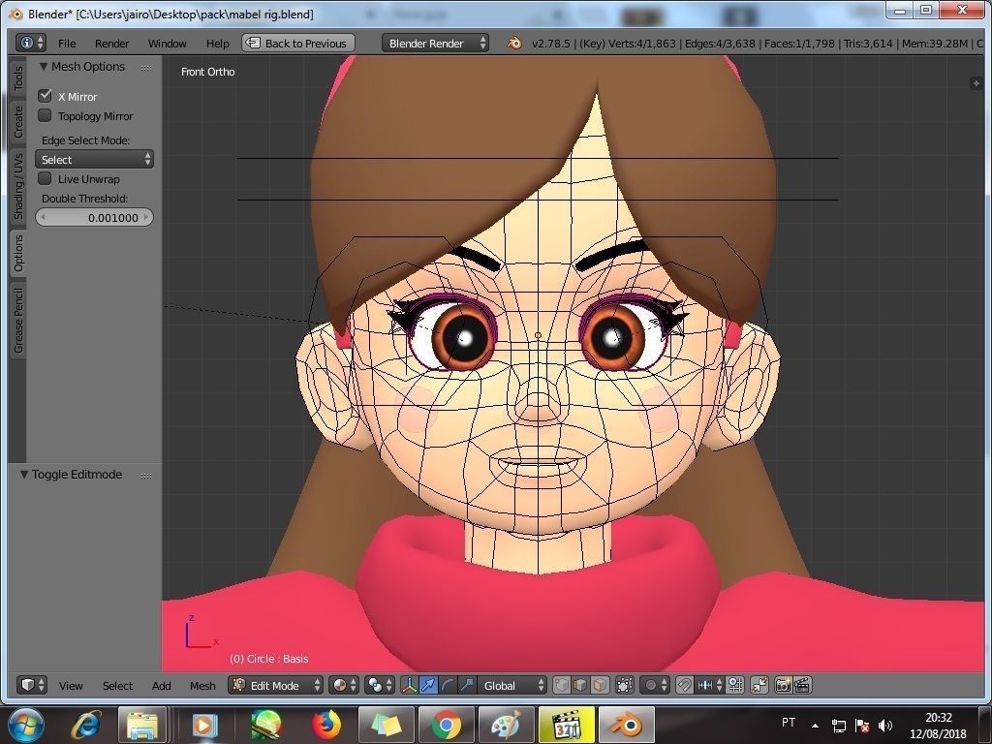Toggle snap onto itself icon
992x744 pixels.
click(x=735, y=685)
